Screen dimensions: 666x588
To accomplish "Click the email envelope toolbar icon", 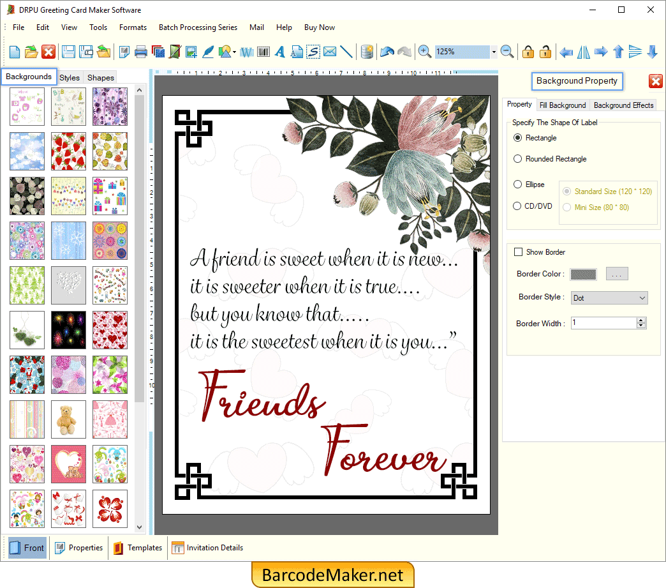I will (330, 52).
